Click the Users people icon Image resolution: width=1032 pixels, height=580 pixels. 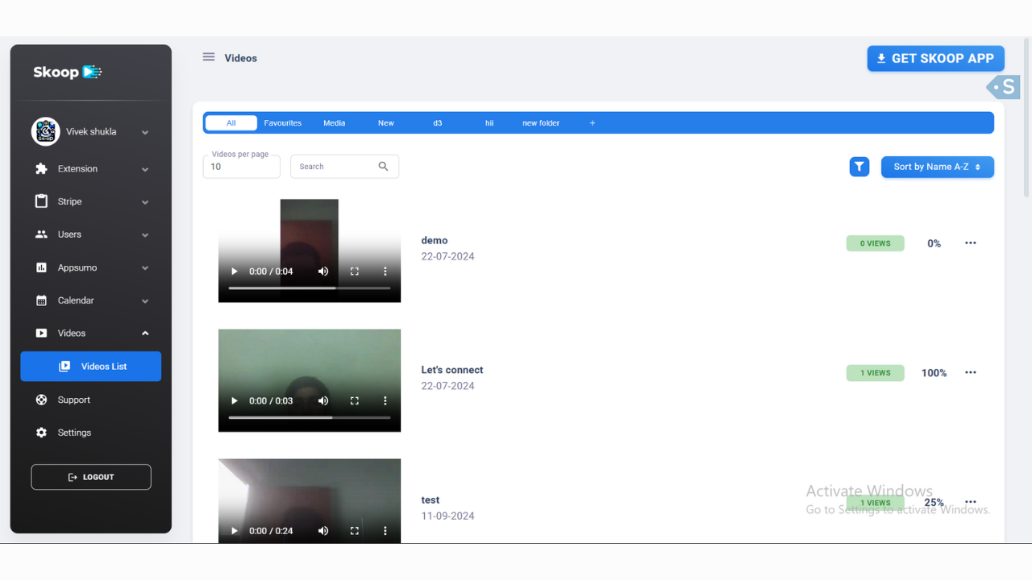(x=41, y=234)
